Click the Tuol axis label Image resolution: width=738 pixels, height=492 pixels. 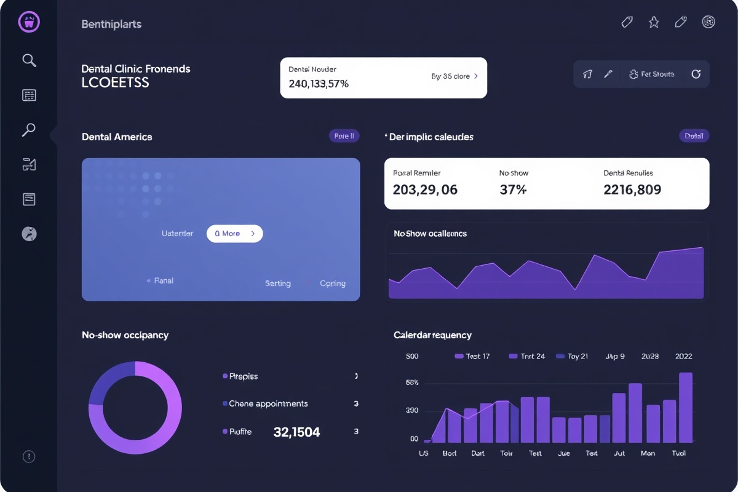point(678,453)
